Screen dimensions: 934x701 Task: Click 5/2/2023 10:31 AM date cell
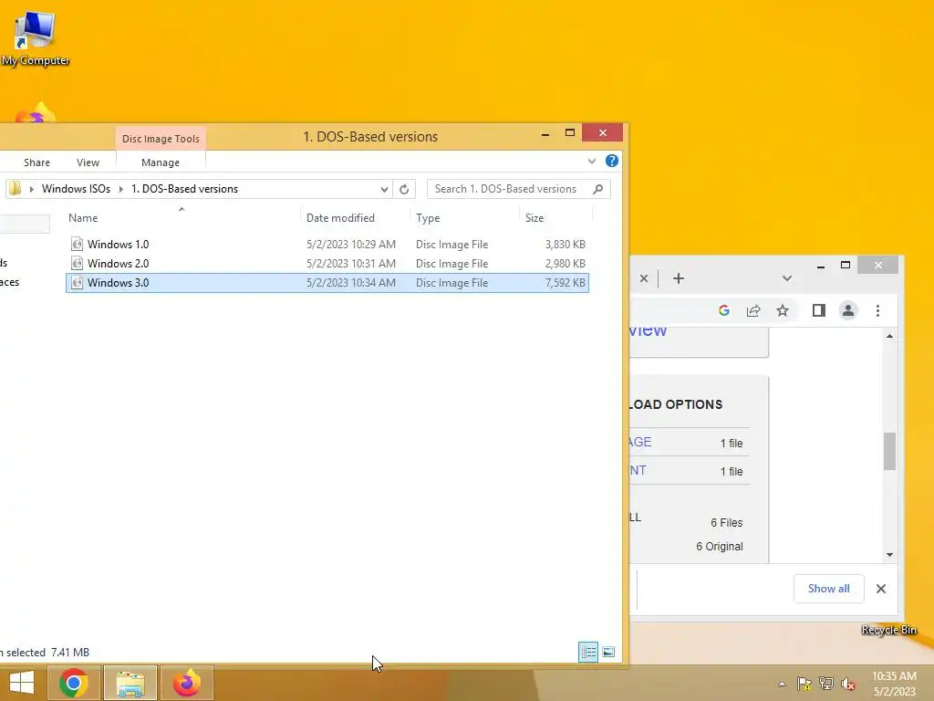[351, 263]
